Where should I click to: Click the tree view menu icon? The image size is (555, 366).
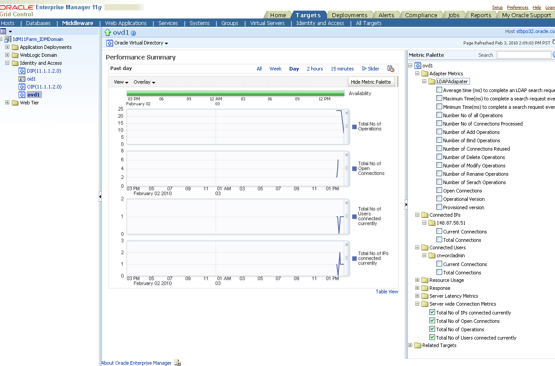pyautogui.click(x=3, y=31)
